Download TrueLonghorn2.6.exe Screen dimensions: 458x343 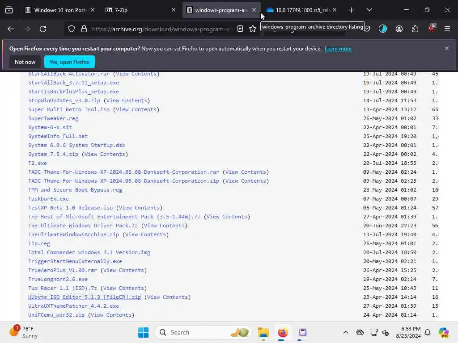click(58, 279)
